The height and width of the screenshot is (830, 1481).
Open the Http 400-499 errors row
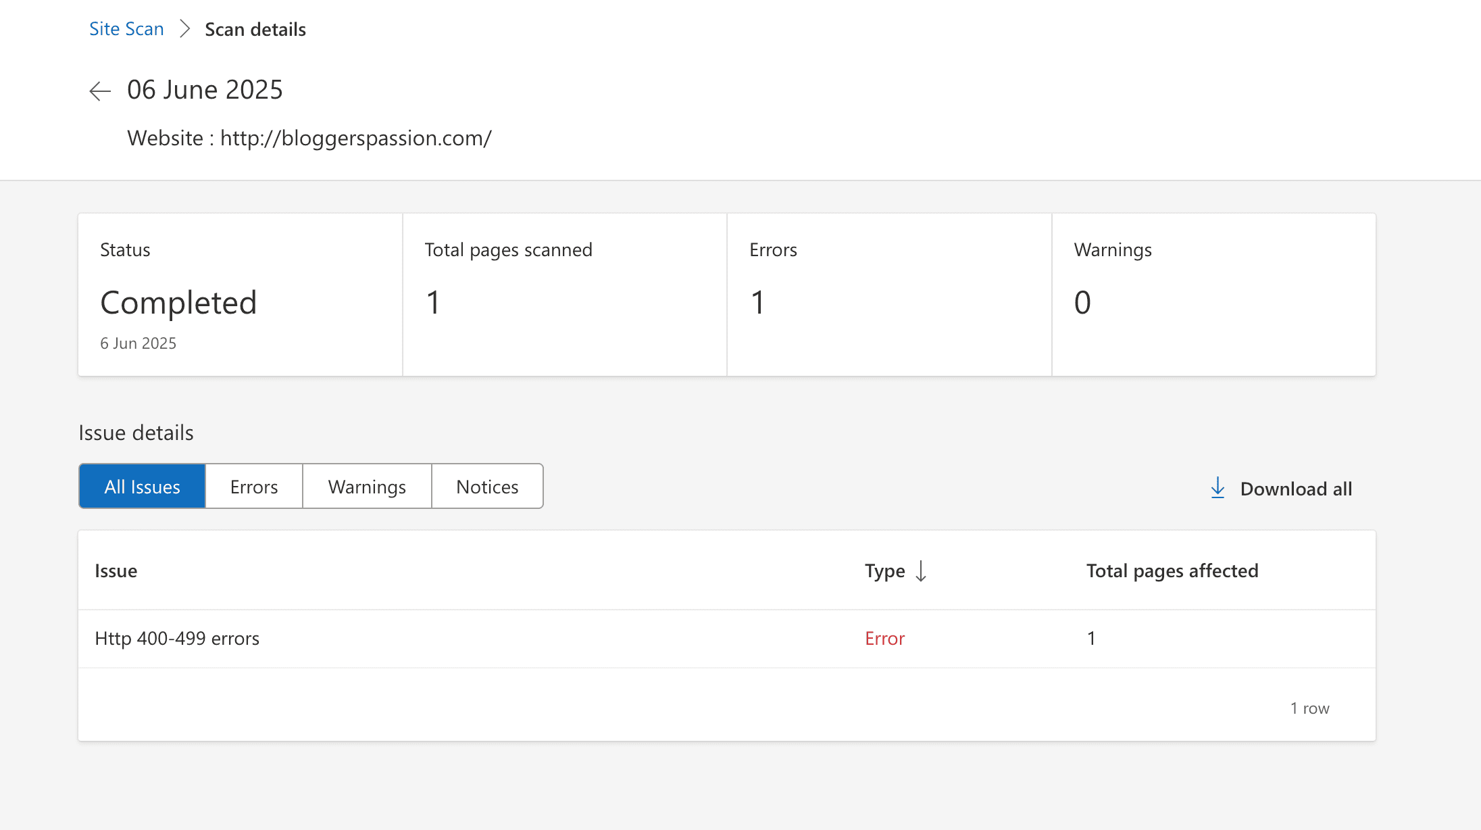click(x=177, y=639)
